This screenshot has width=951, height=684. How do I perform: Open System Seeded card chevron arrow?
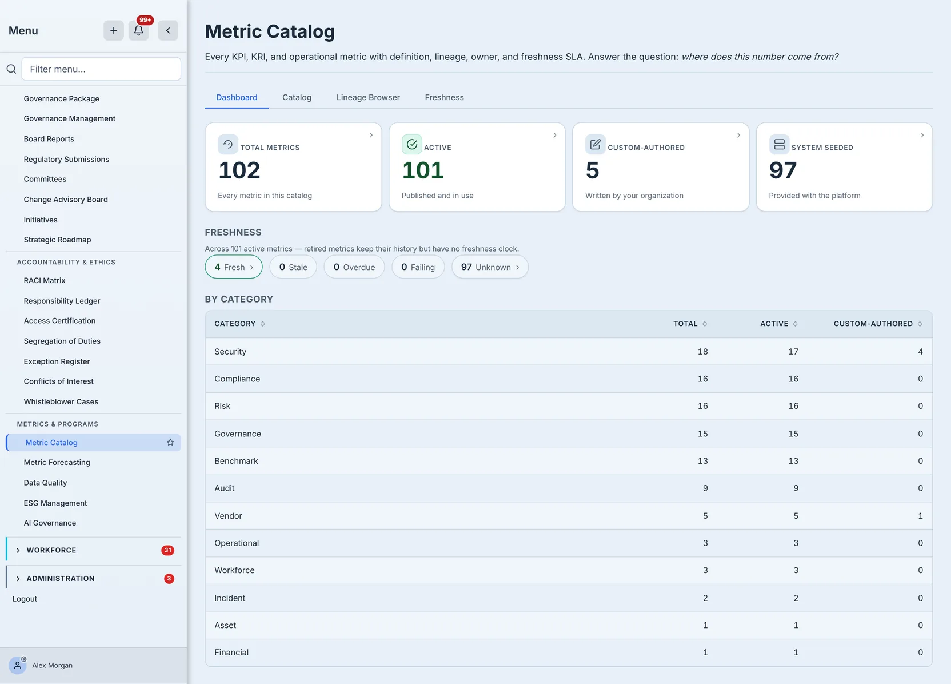(922, 135)
